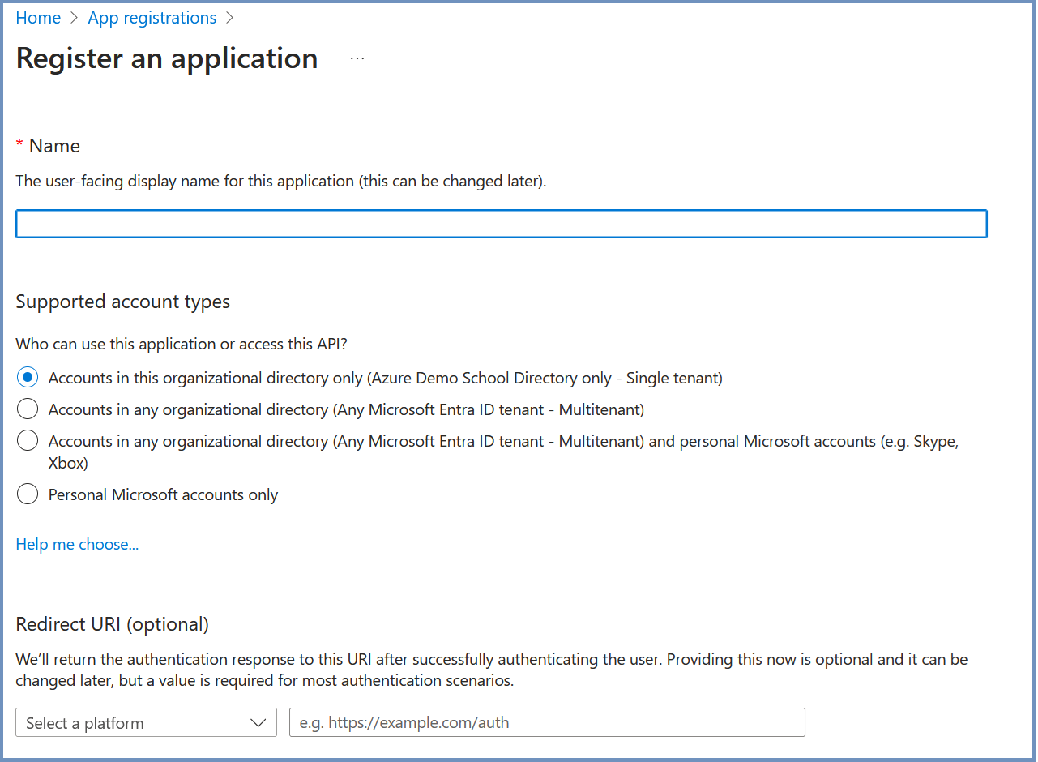Open the Help me choose link
Screen dimensions: 1038x762
tap(77, 544)
